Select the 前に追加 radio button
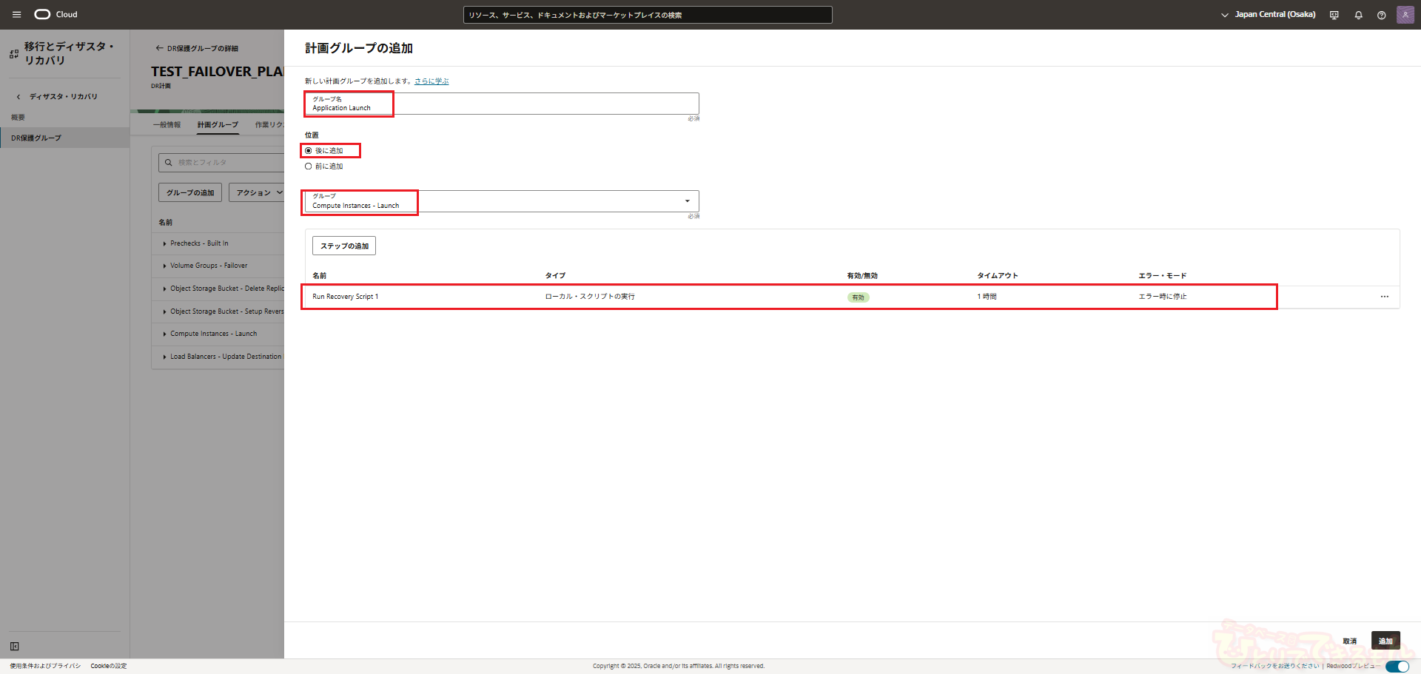Image resolution: width=1421 pixels, height=674 pixels. pyautogui.click(x=309, y=166)
